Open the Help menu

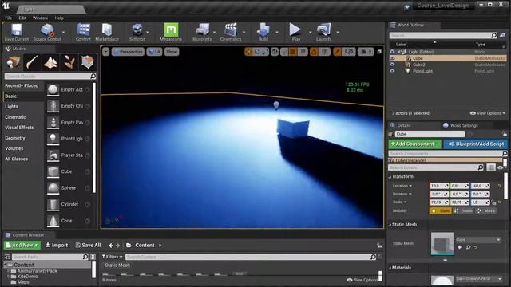coord(59,18)
